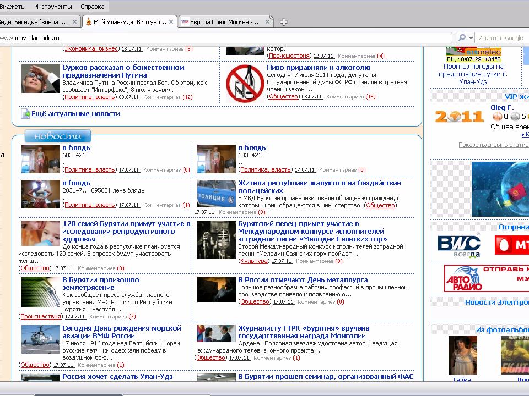Close the Европа Плюс Москва tab
This screenshot has height=396, width=529.
[268, 22]
